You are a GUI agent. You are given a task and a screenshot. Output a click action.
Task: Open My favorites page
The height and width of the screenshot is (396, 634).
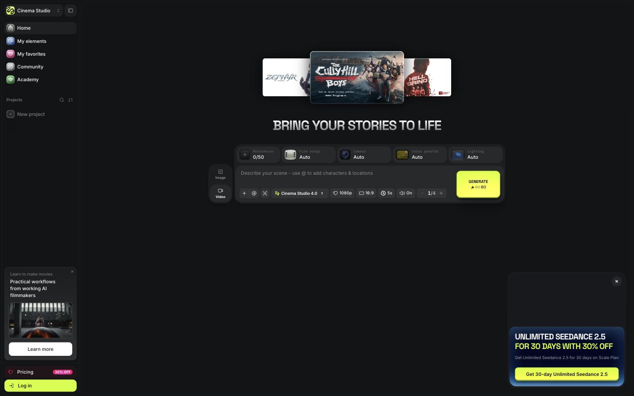pos(40,54)
